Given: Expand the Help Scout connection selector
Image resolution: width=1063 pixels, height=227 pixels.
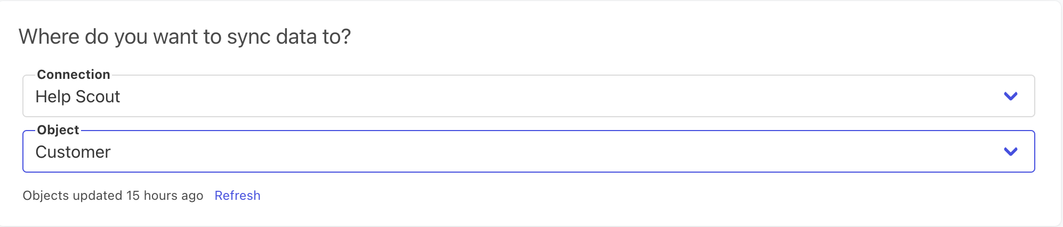Looking at the screenshot, I should (x=528, y=96).
